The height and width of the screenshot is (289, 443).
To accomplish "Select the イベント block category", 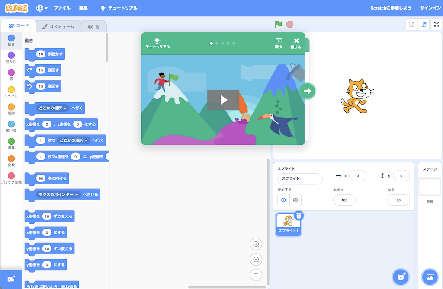I will (x=11, y=92).
